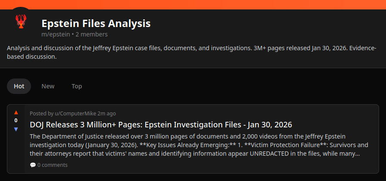Viewport: 386px width, 181px height.
Task: Switch to the New sort tab
Action: [x=48, y=86]
